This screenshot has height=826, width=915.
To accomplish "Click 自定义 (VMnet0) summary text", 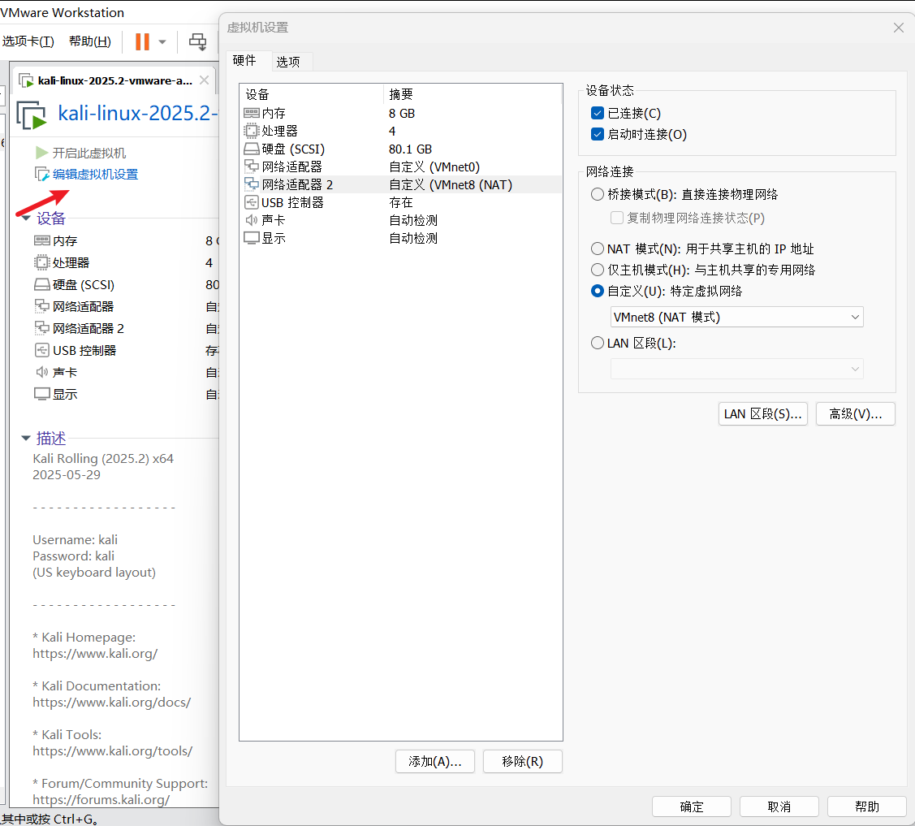I will 434,167.
